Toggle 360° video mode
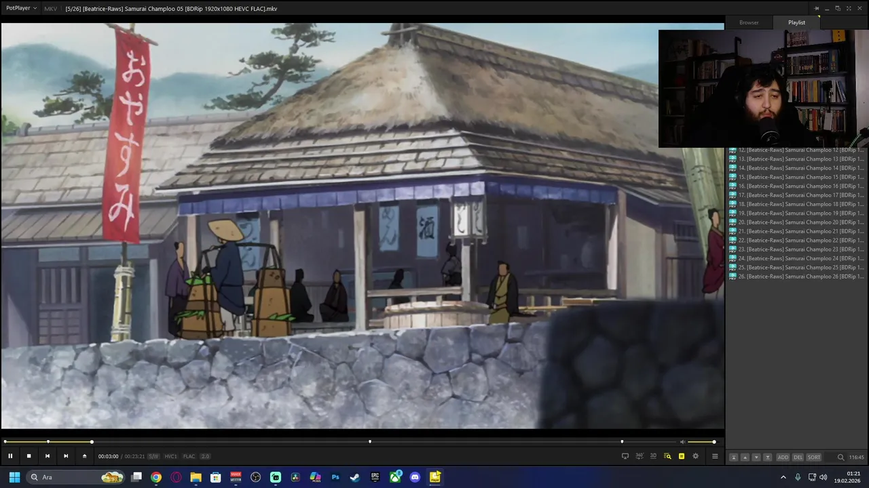869x488 pixels. [x=639, y=456]
